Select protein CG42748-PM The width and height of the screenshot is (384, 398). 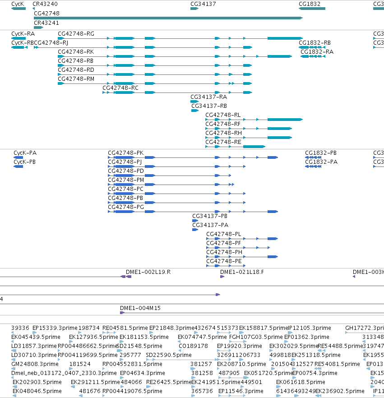(x=126, y=180)
